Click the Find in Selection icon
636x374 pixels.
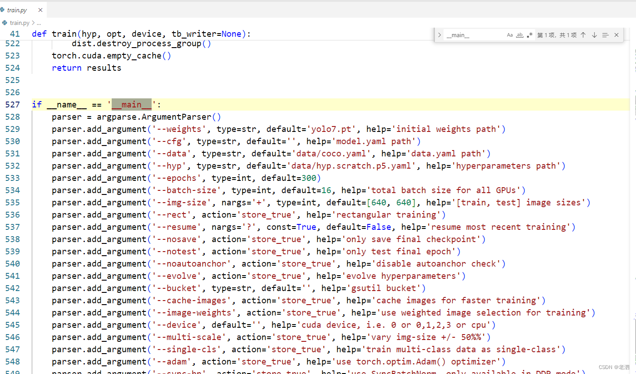[605, 34]
